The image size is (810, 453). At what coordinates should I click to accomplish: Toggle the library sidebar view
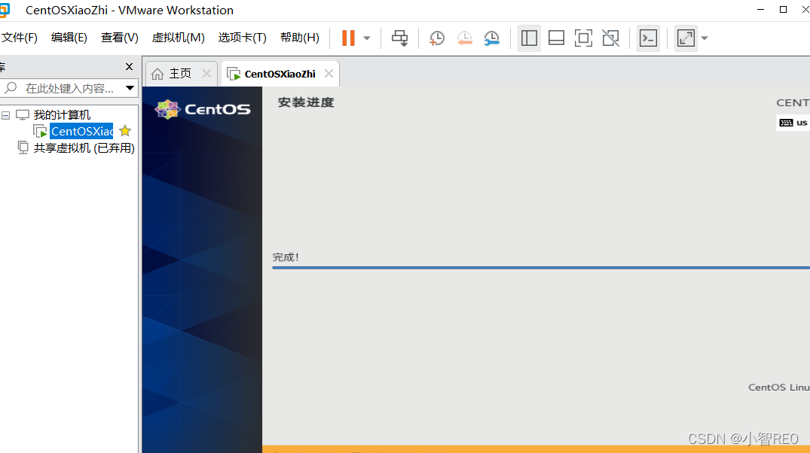coord(529,38)
